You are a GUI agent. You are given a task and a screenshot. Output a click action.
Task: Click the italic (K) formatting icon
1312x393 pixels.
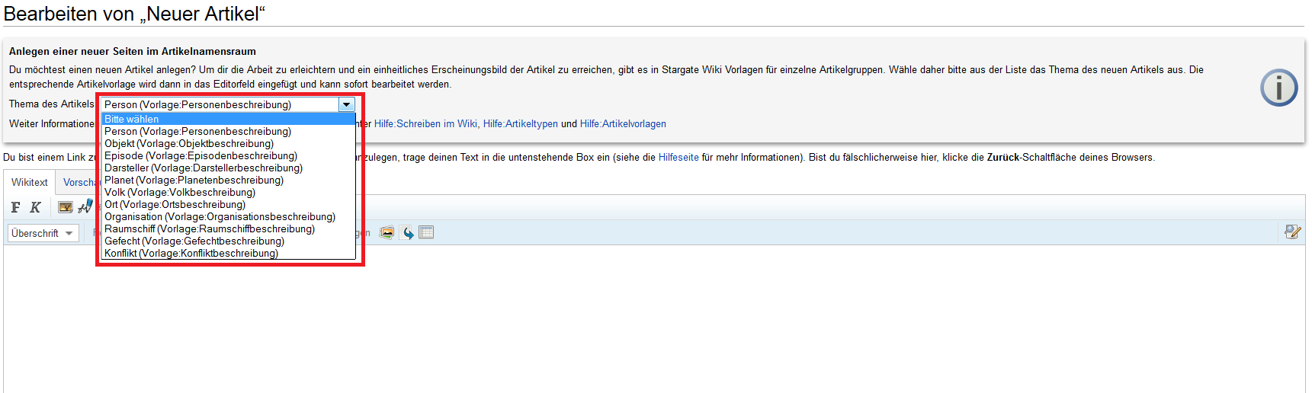(35, 207)
